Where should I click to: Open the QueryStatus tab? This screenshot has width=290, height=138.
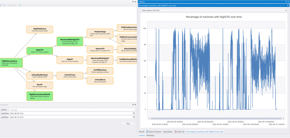(168, 132)
